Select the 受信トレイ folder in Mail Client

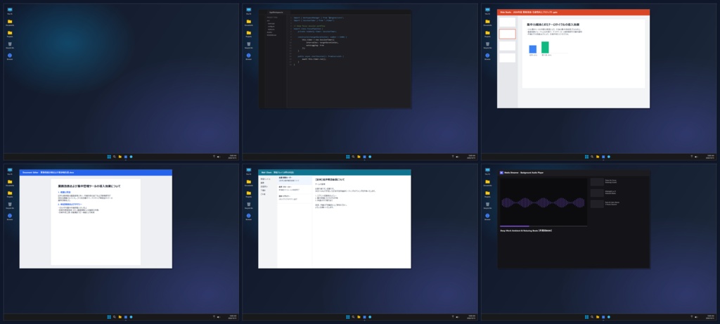[x=265, y=179]
